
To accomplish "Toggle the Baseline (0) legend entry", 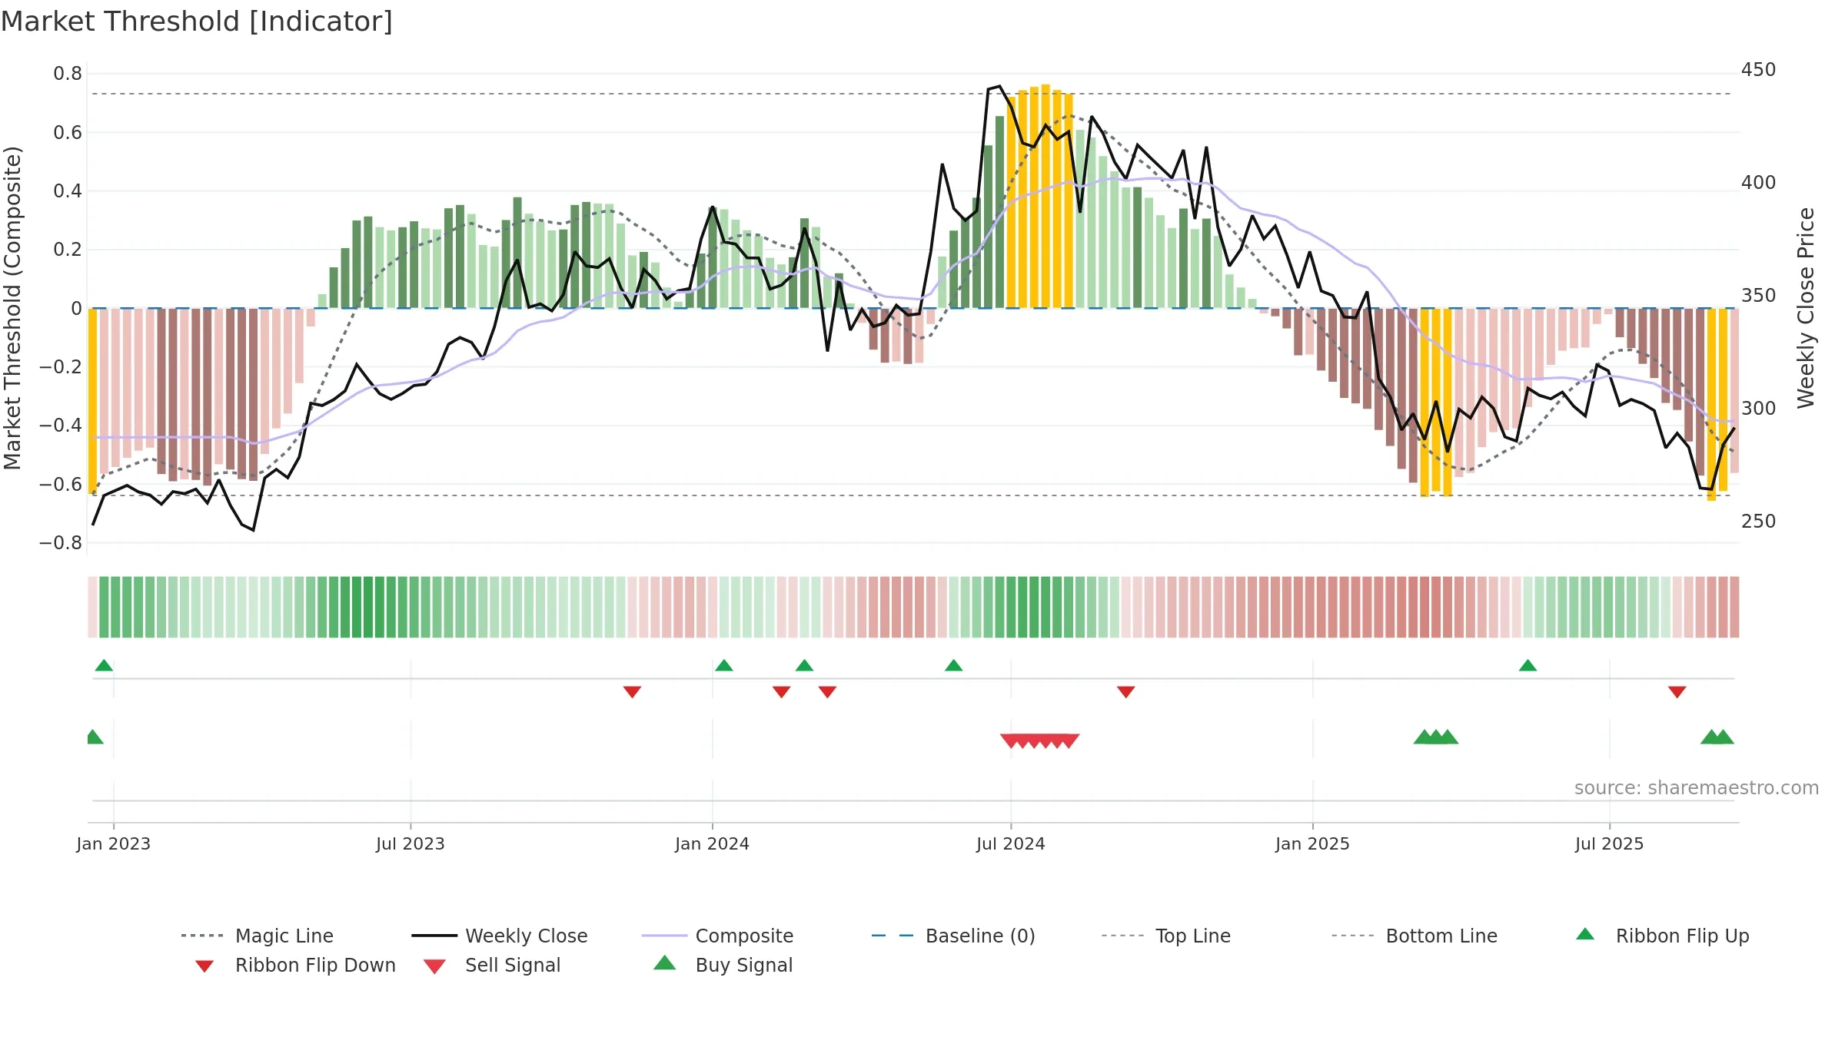I will [x=953, y=936].
